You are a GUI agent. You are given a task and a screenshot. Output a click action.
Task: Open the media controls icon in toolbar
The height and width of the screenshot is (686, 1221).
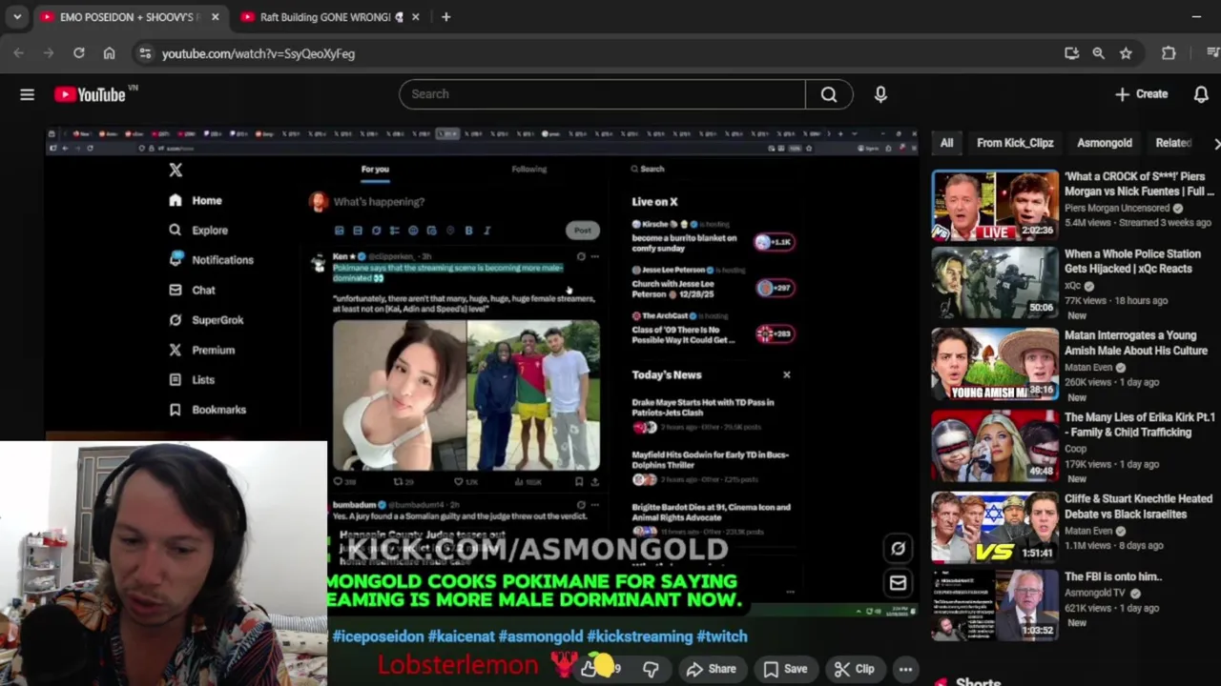tap(1213, 53)
